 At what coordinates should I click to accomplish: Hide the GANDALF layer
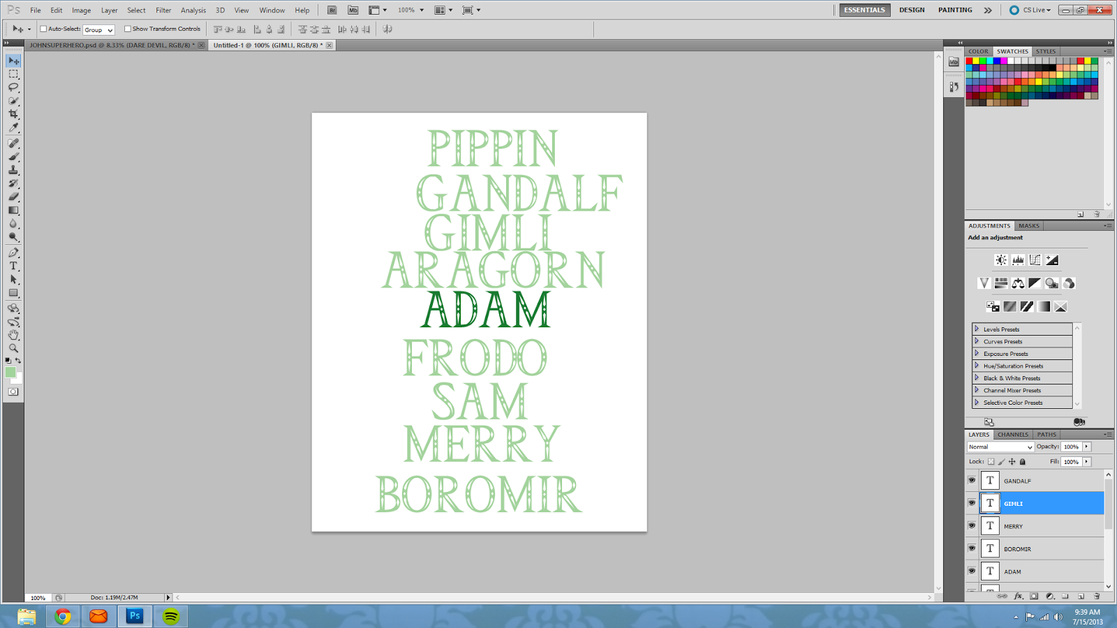[x=972, y=480]
